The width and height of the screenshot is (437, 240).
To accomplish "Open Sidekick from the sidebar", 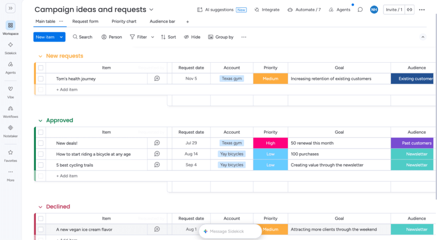I will pyautogui.click(x=10, y=45).
